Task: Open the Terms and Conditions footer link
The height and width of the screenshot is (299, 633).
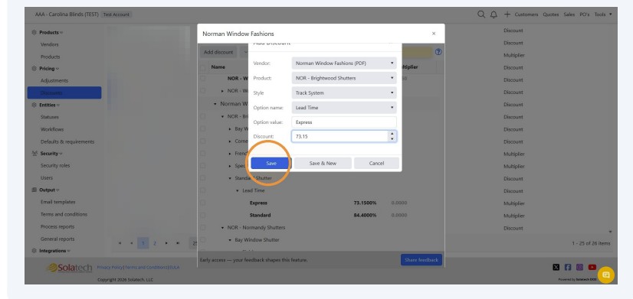Action: coord(146,267)
